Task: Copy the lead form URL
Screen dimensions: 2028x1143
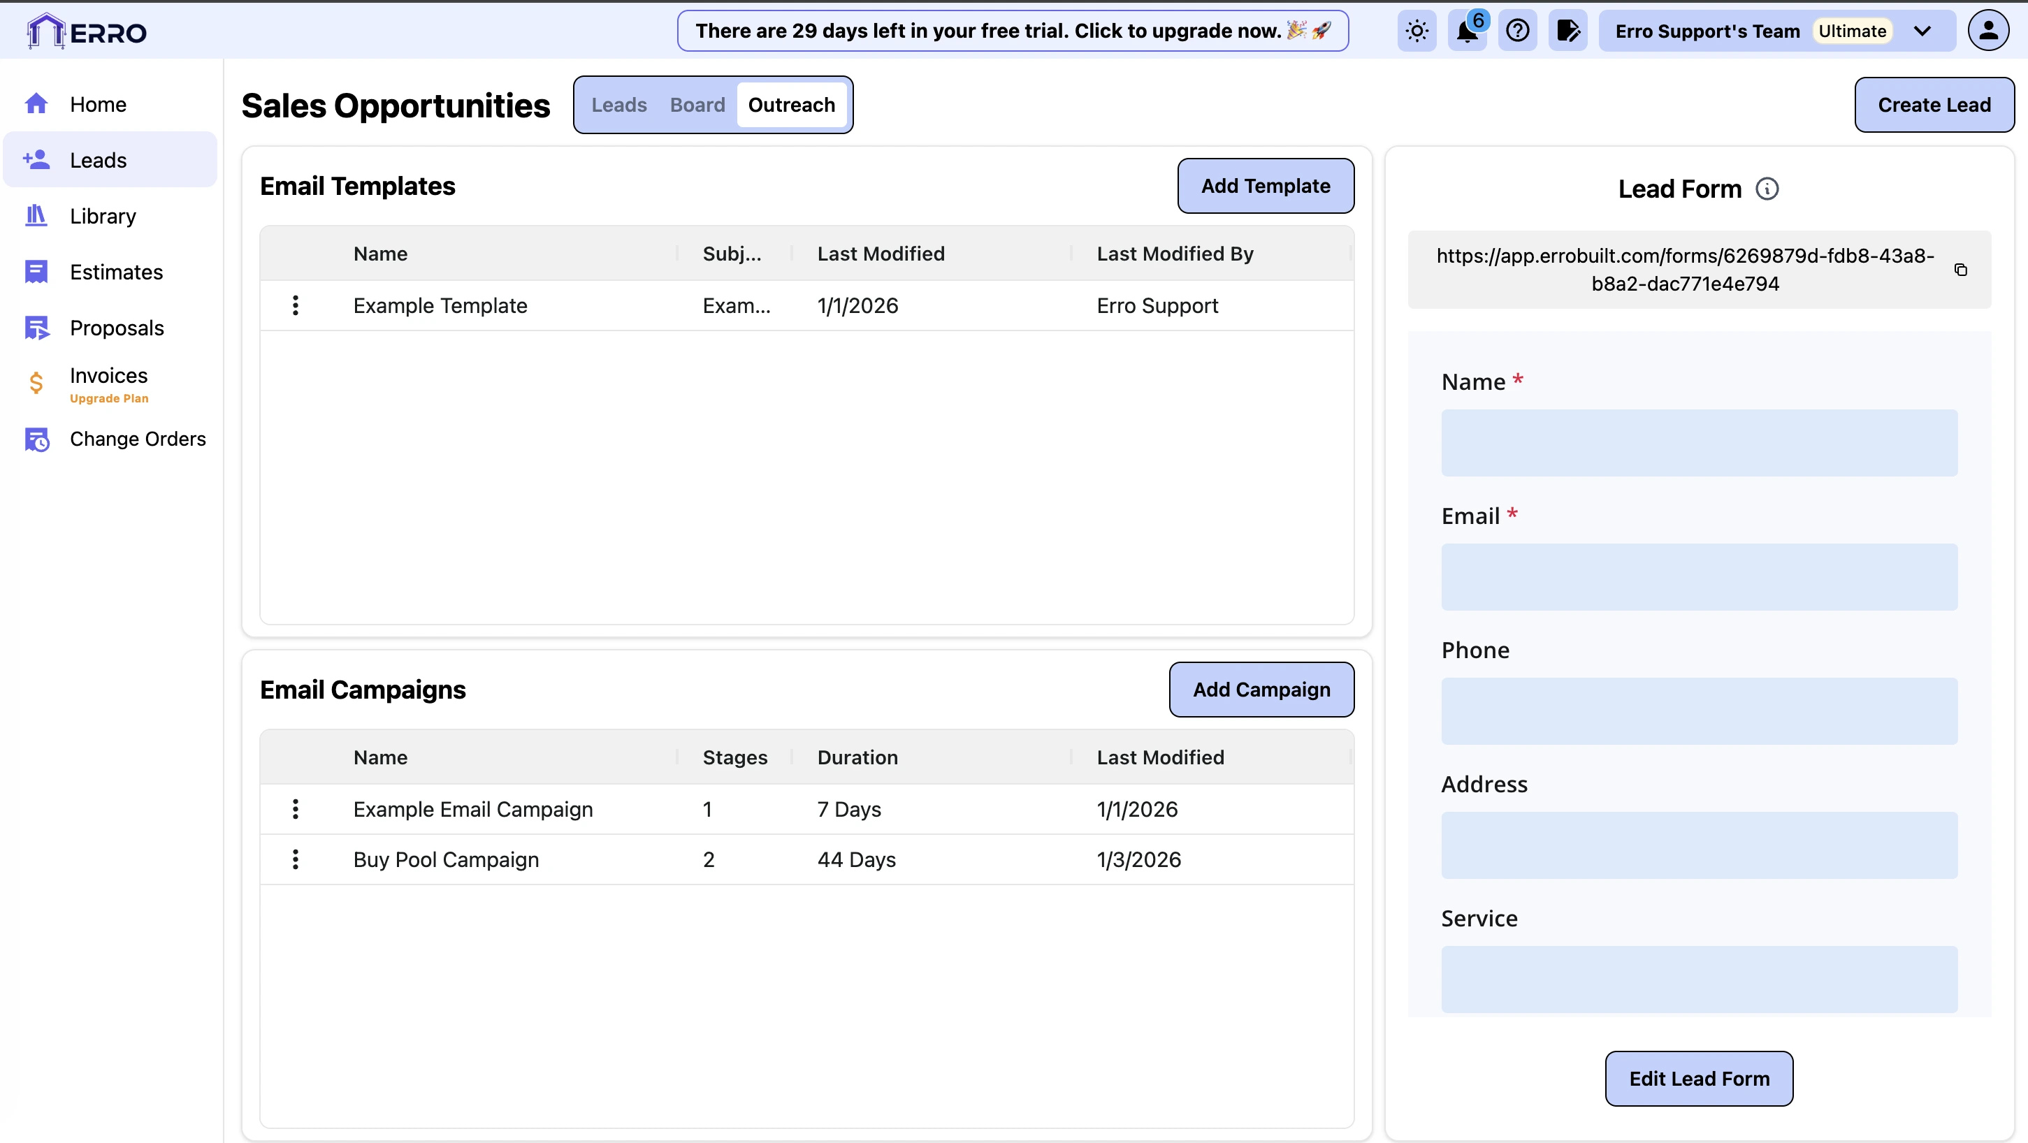Action: pyautogui.click(x=1960, y=270)
